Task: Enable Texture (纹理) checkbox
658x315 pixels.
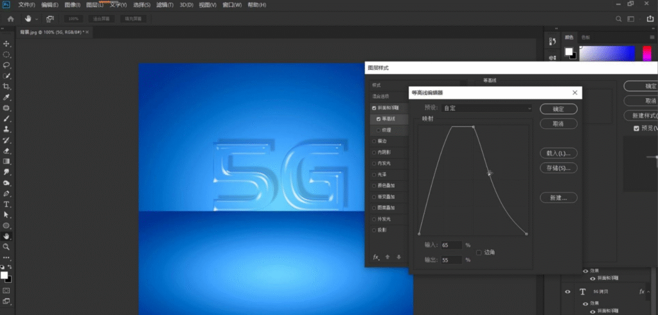Action: coord(379,130)
